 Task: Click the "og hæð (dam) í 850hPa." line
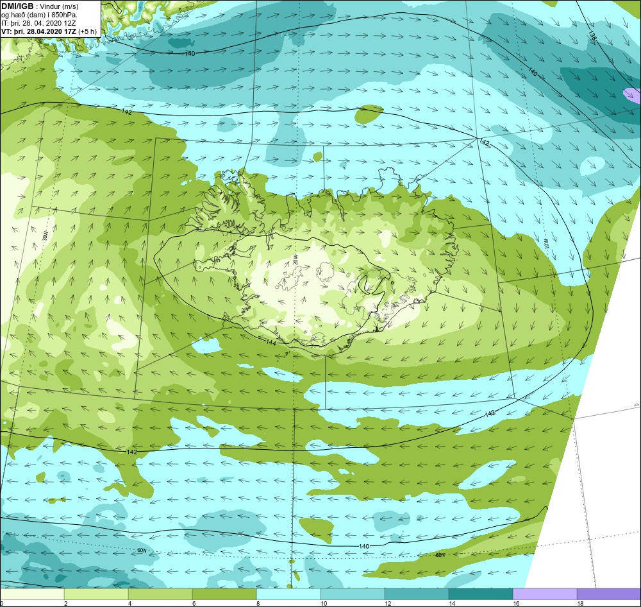39,15
